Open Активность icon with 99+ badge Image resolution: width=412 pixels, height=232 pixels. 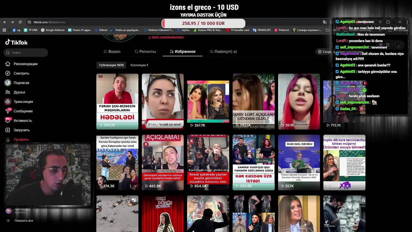[x=8, y=120]
